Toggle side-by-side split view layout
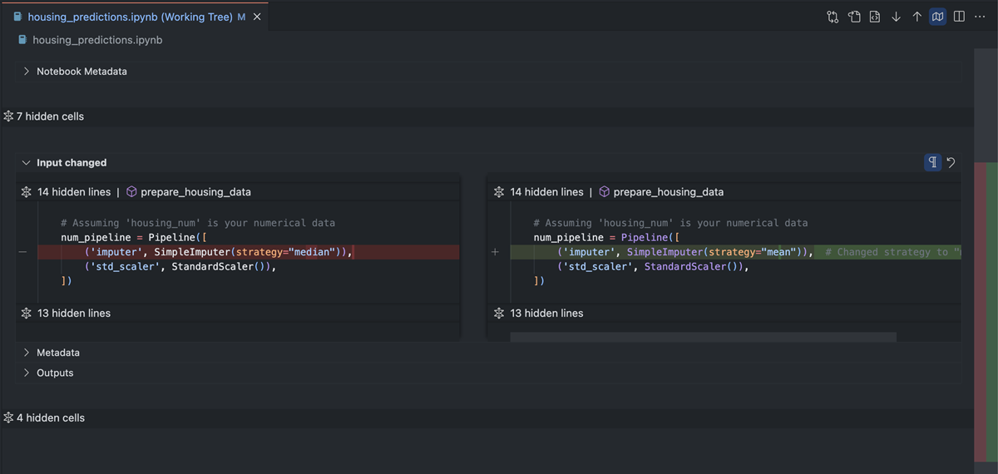 click(959, 17)
